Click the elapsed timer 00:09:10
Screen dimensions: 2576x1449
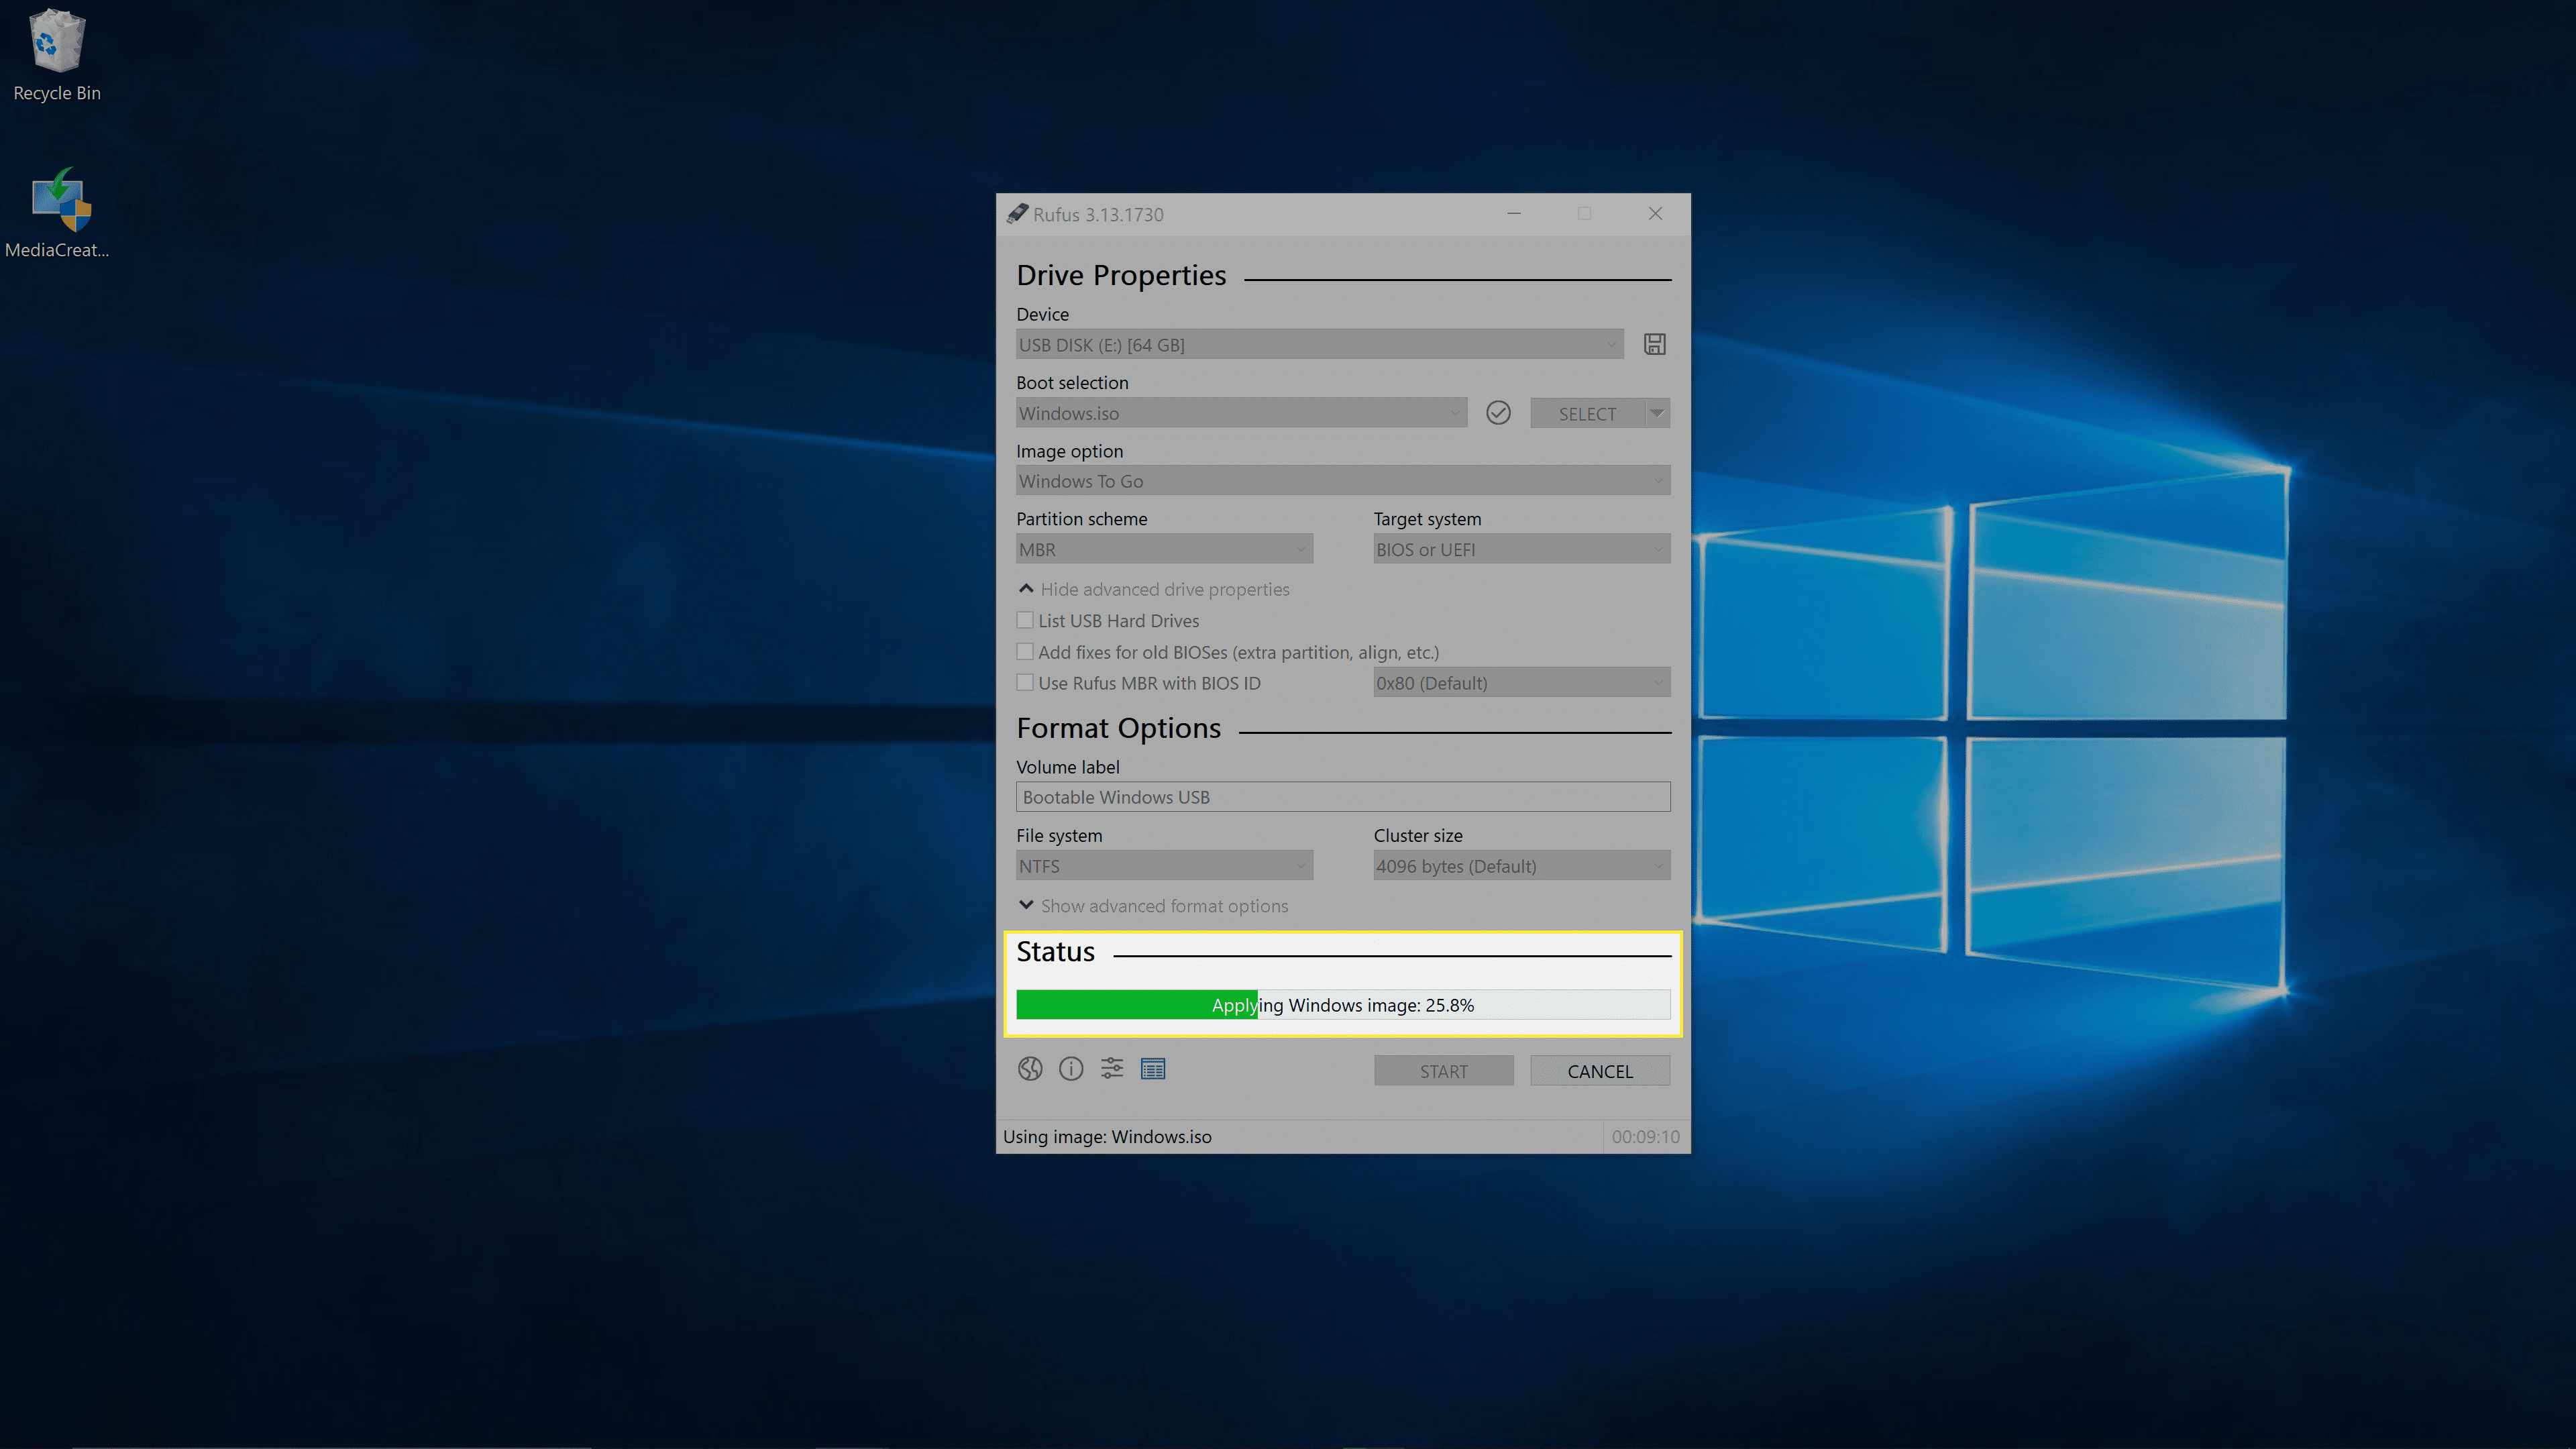(1645, 1137)
